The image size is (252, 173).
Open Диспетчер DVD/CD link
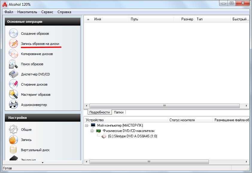[35, 74]
